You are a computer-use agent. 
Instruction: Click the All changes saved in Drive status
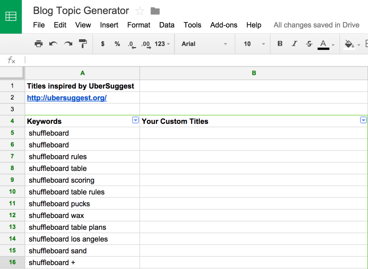click(316, 25)
